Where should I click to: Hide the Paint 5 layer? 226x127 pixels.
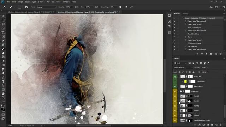(x=175, y=96)
